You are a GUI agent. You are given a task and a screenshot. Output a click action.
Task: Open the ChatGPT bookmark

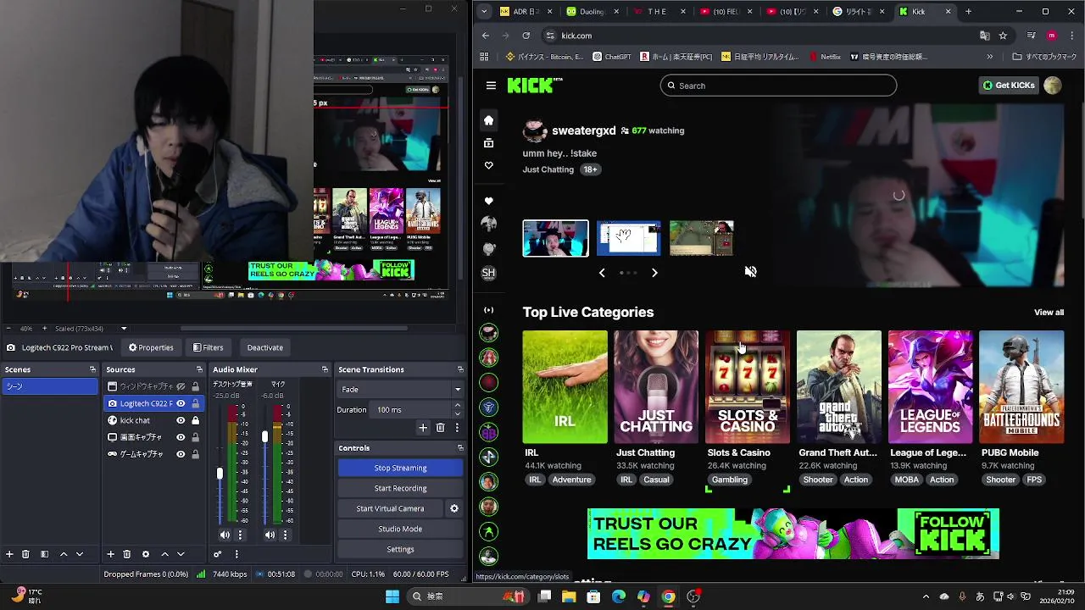(x=612, y=57)
